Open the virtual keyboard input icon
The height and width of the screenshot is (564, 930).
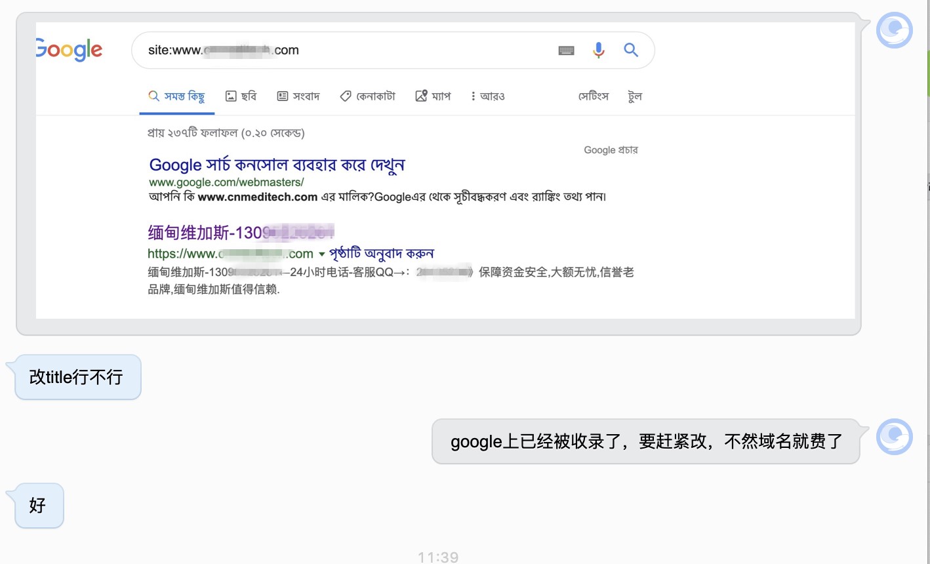pos(565,50)
